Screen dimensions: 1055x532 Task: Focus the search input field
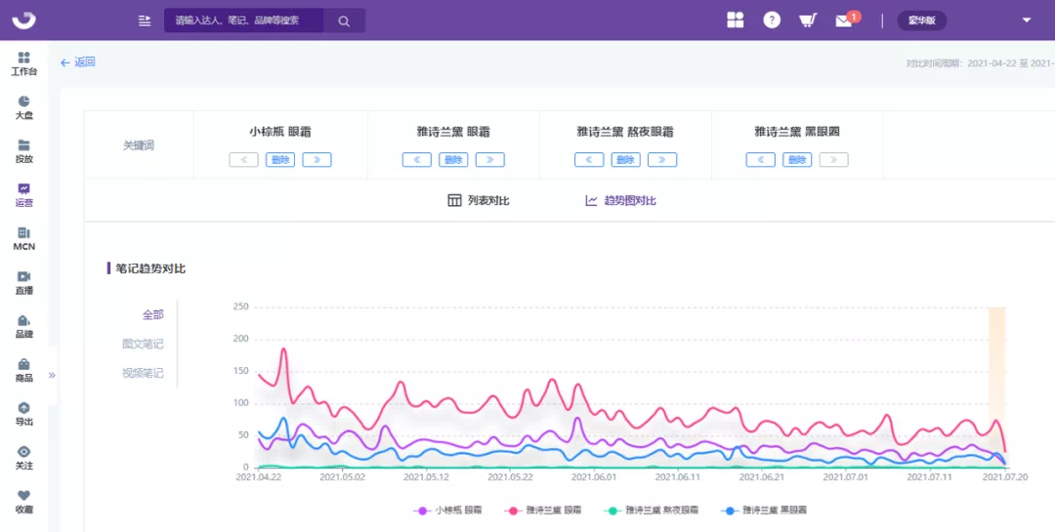pyautogui.click(x=243, y=20)
